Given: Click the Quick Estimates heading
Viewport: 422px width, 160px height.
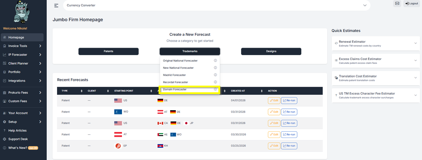Looking at the screenshot, I should pyautogui.click(x=346, y=31).
